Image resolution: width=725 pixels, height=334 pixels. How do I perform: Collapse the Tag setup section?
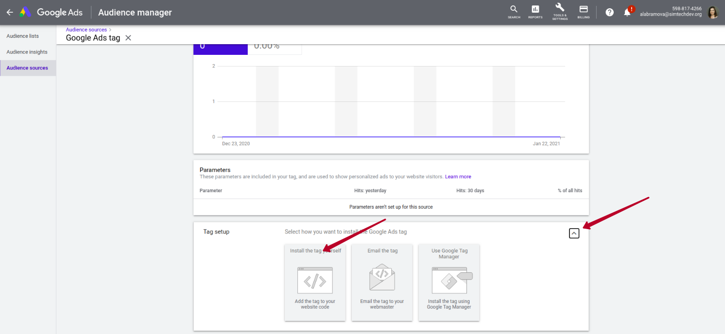574,234
